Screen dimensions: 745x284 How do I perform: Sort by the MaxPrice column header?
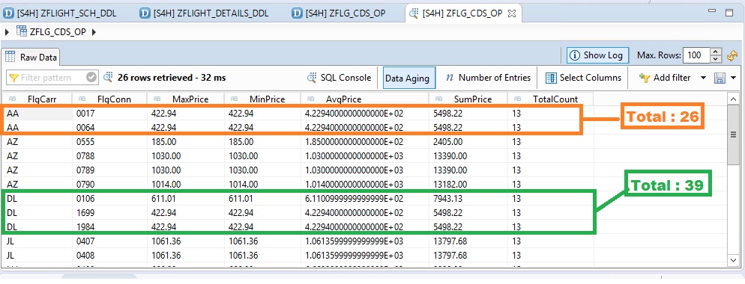pos(186,99)
